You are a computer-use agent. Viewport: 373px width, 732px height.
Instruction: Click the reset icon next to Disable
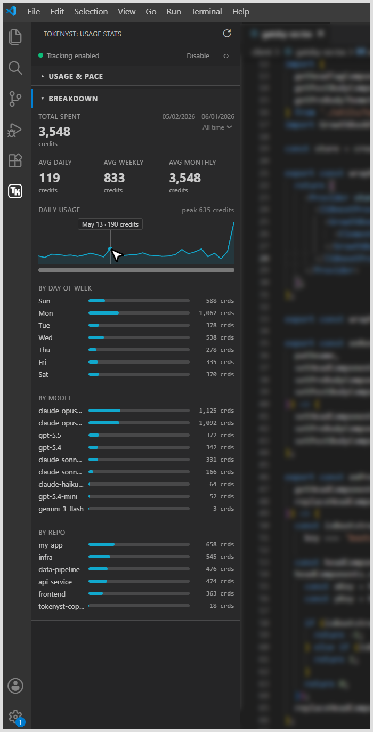(226, 56)
